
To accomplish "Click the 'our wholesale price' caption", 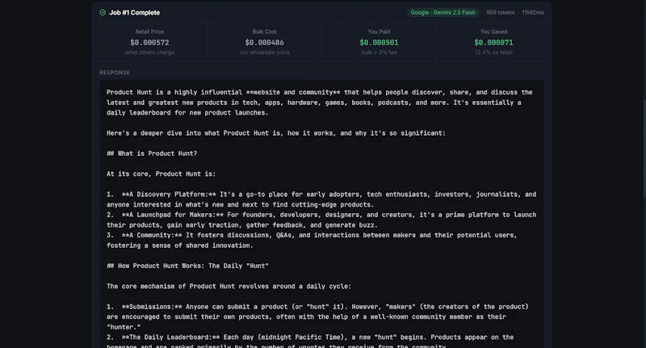I will click(x=265, y=52).
